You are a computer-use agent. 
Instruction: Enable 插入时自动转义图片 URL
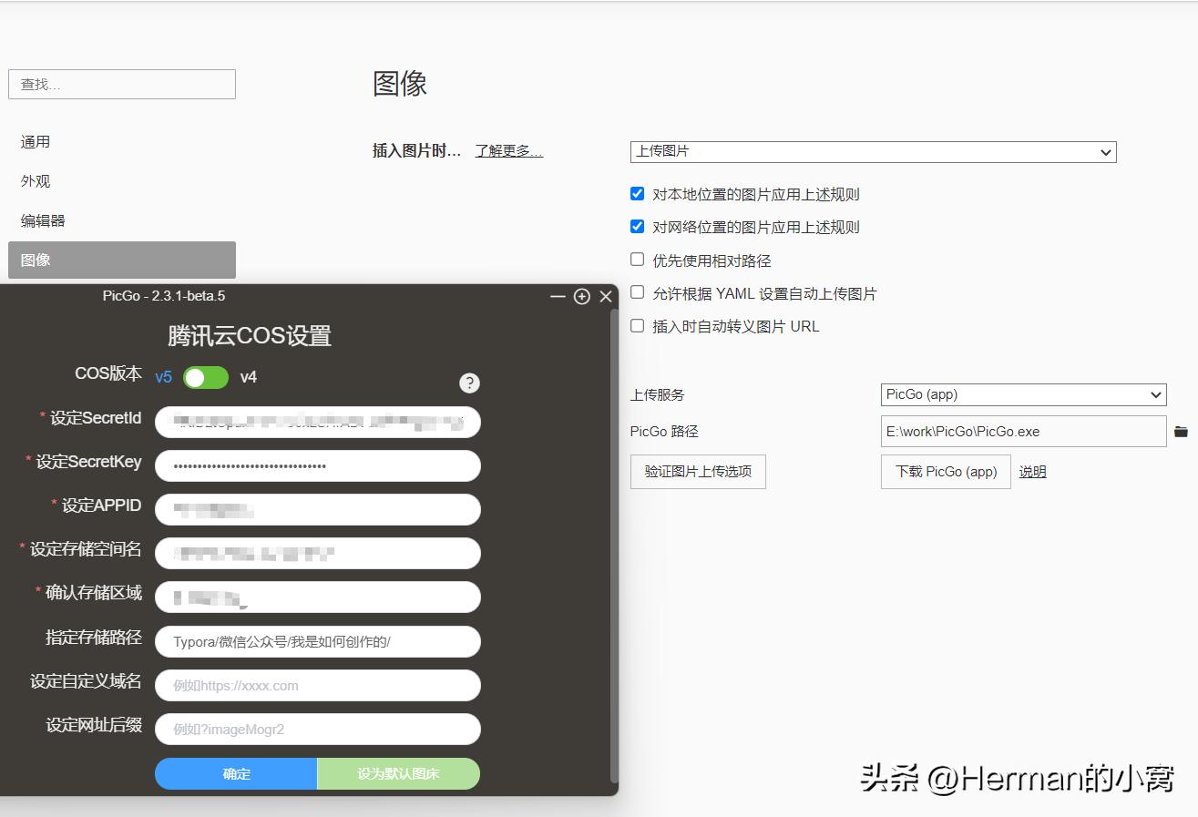coord(636,326)
